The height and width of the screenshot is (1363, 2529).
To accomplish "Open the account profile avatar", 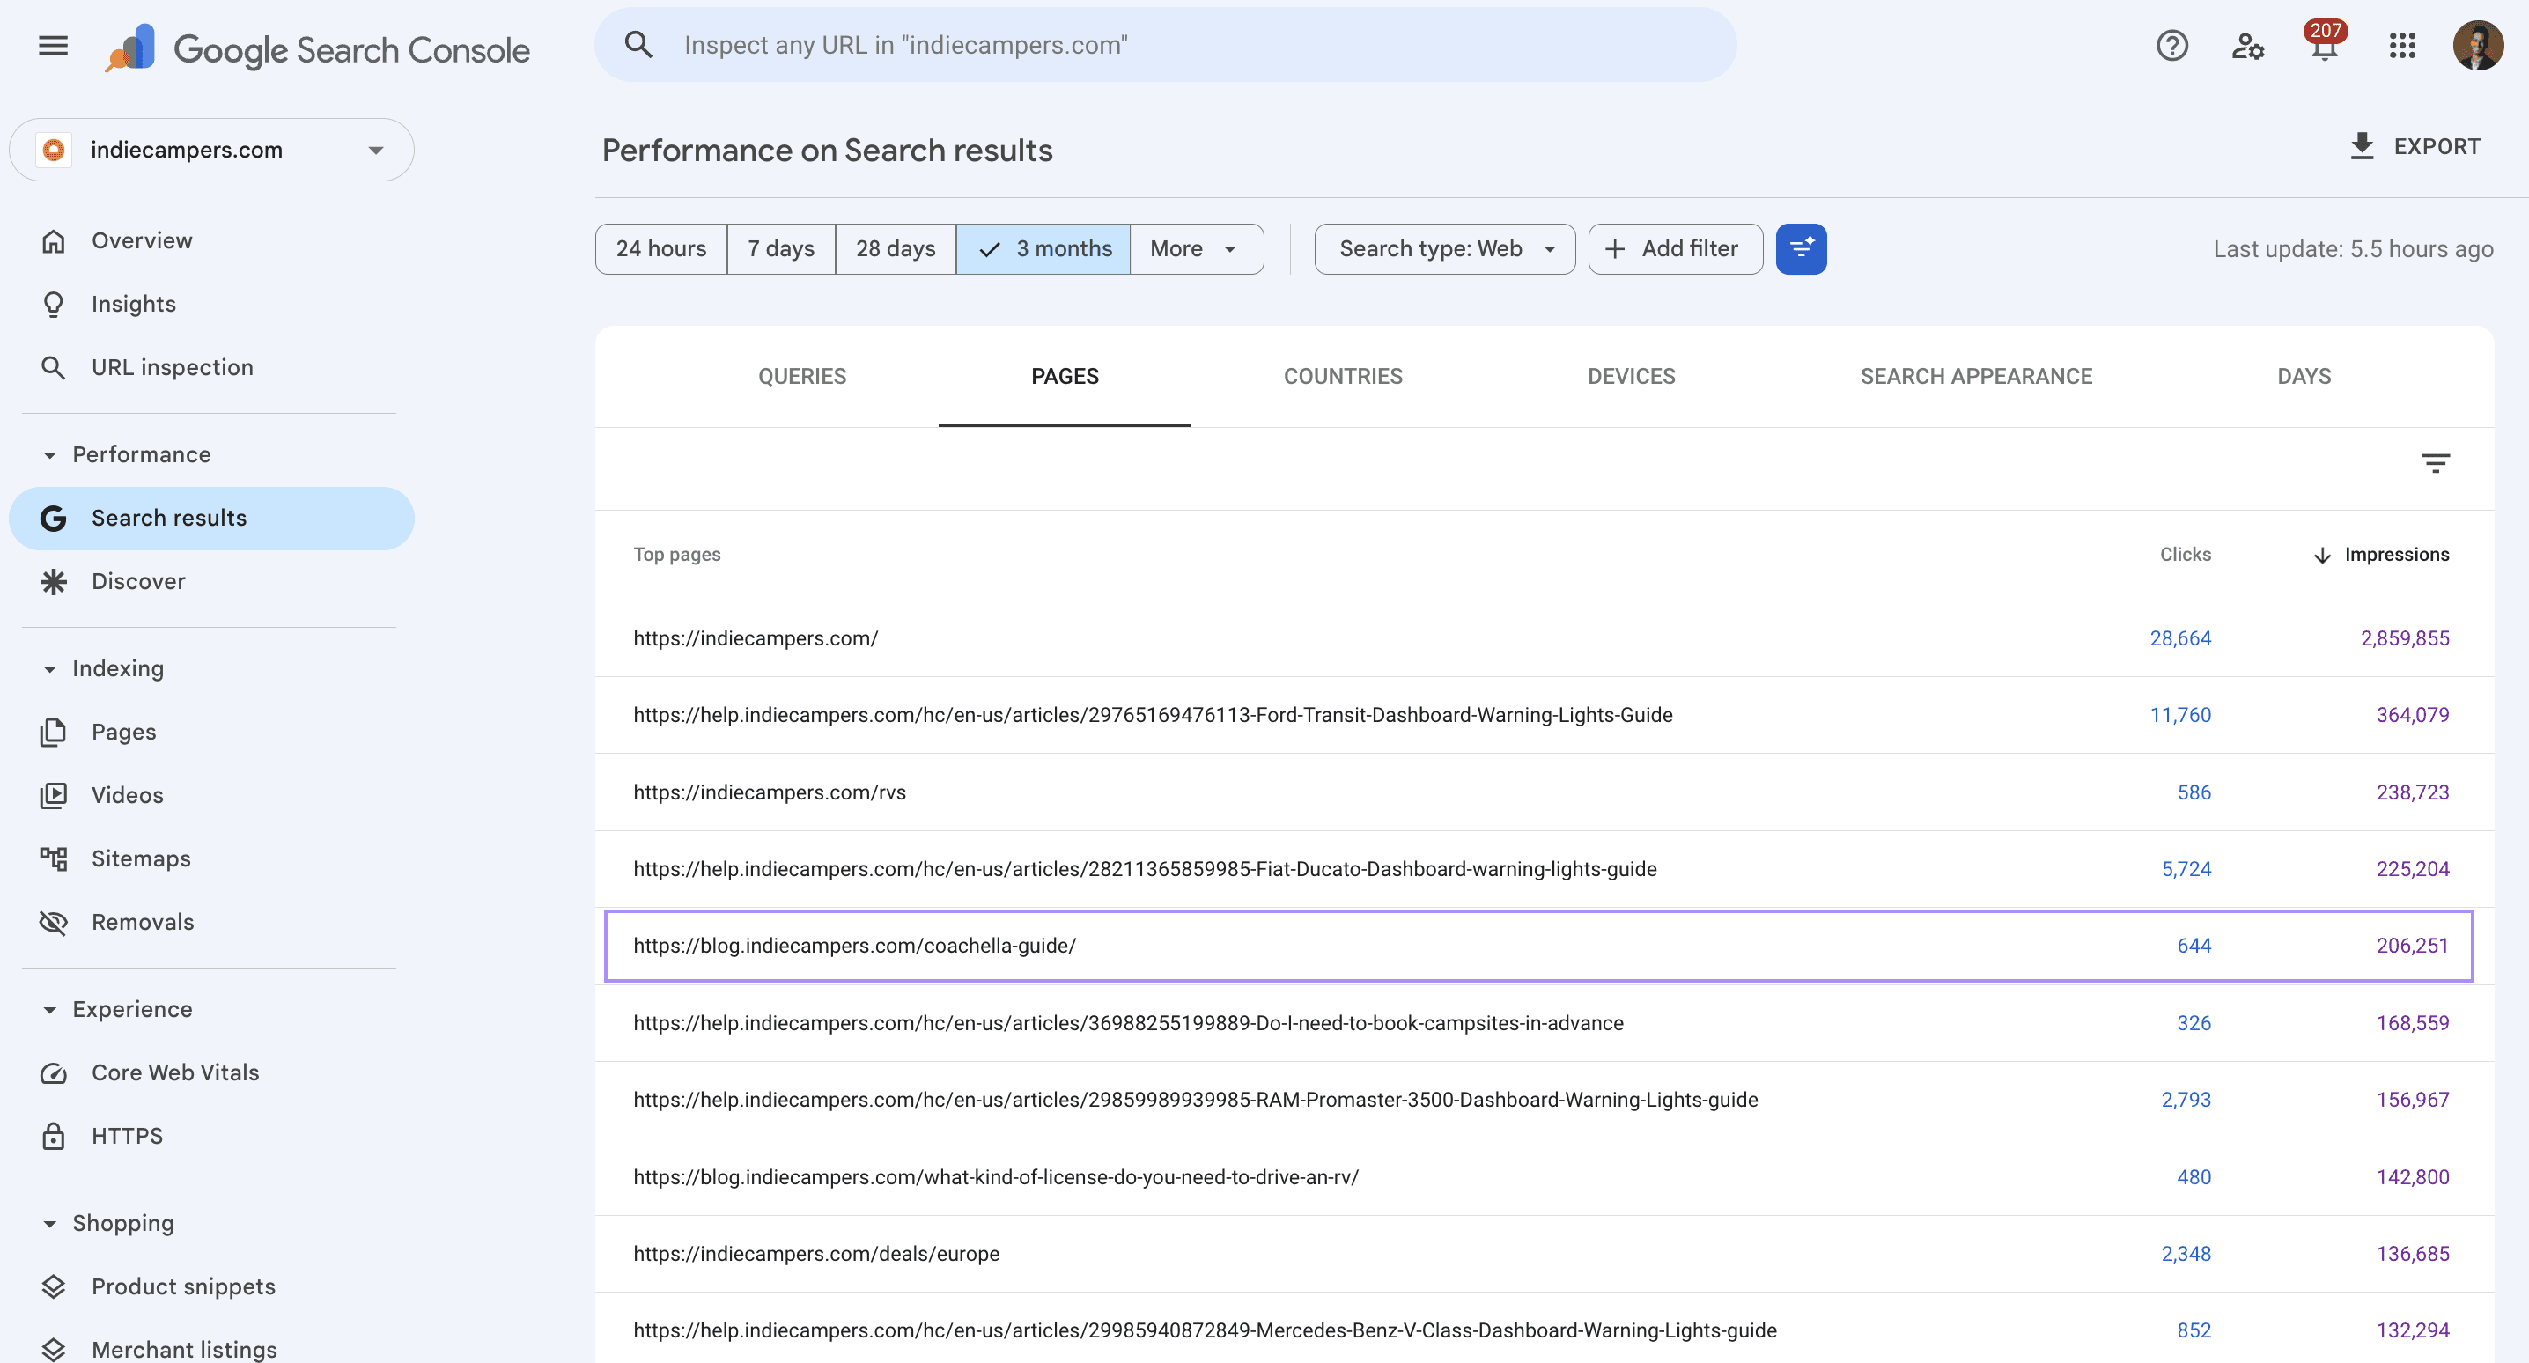I will [2477, 45].
